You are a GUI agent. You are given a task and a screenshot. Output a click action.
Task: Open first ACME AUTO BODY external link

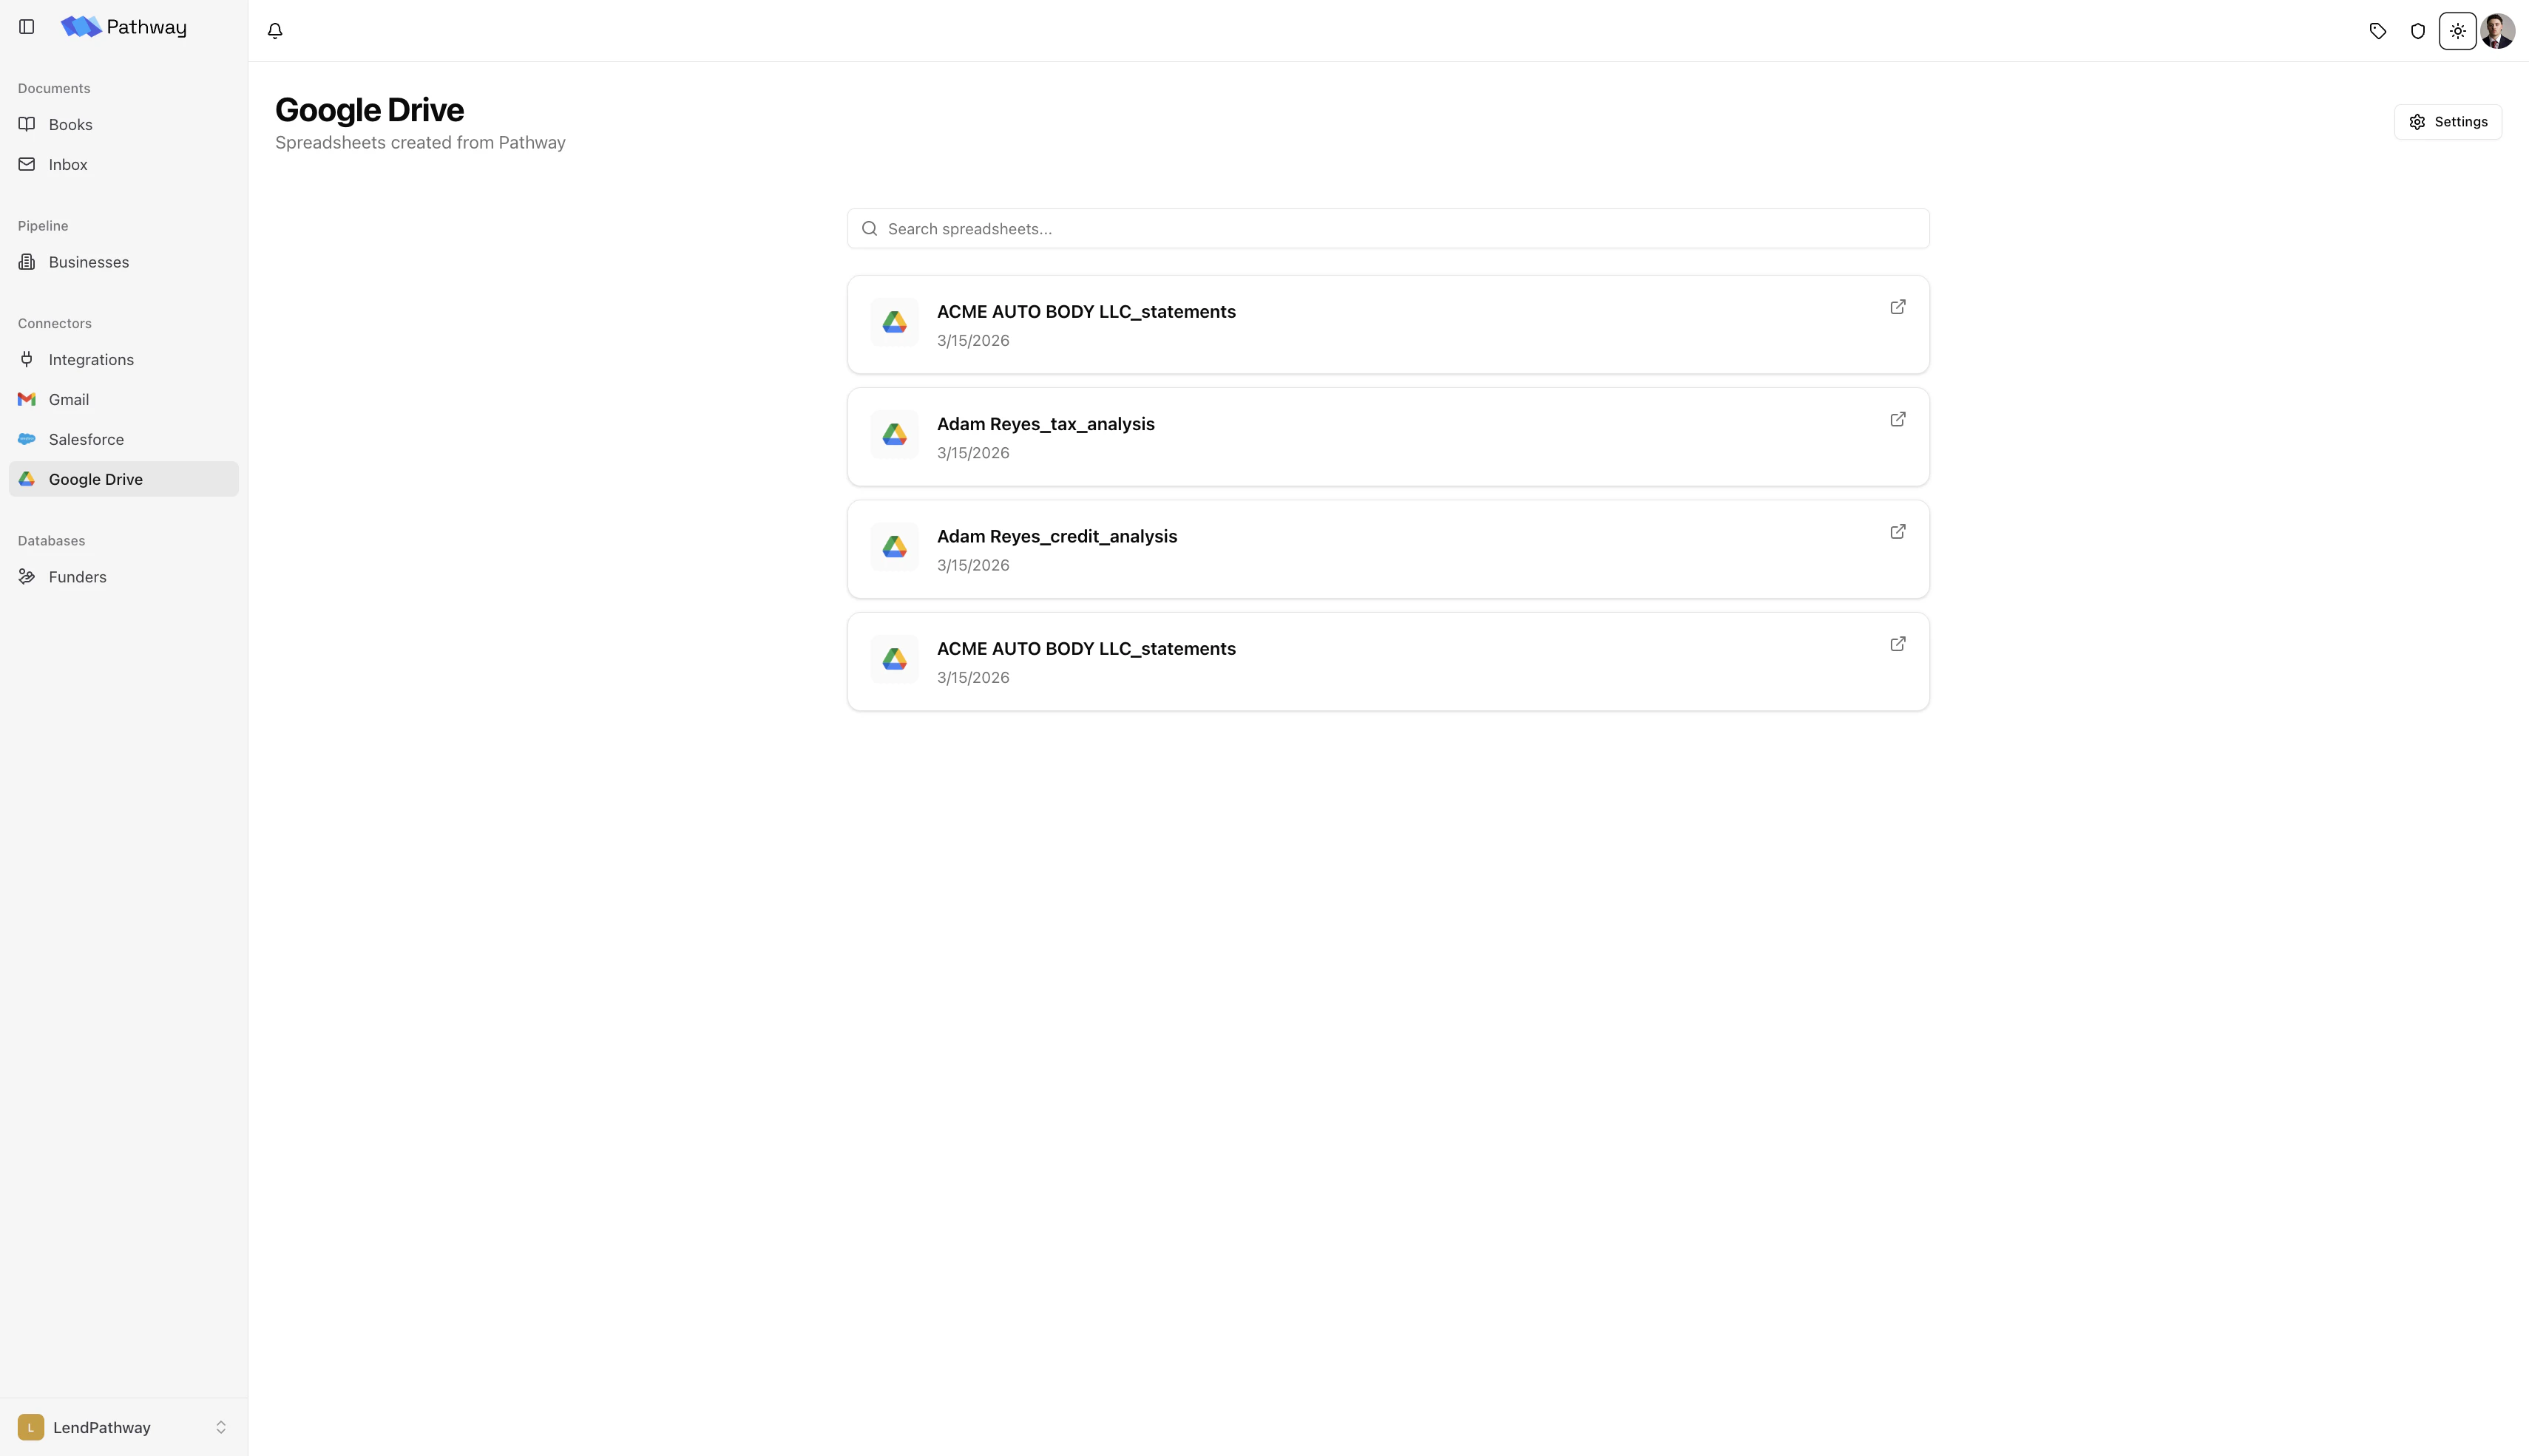[1897, 307]
